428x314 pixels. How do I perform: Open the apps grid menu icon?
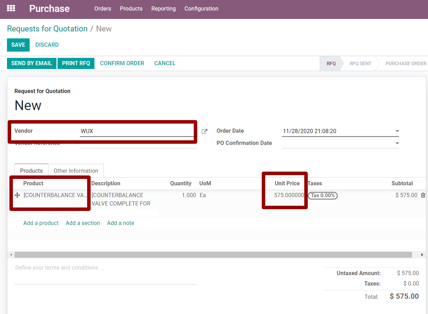tap(11, 8)
